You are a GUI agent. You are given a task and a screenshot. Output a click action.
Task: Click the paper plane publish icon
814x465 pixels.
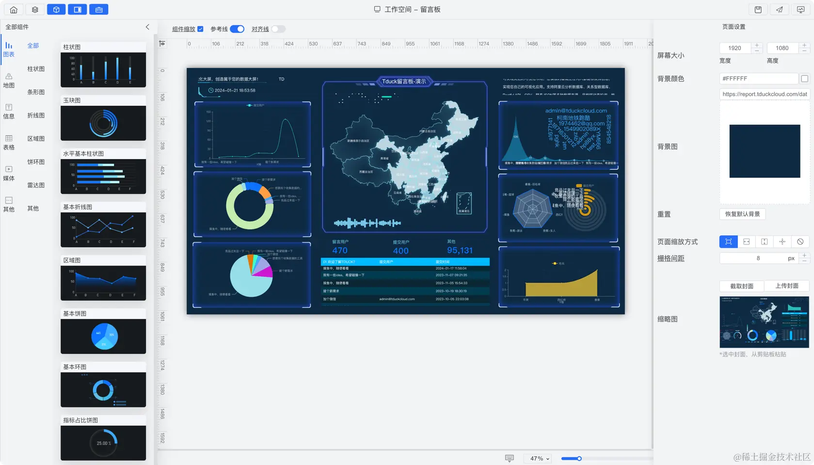coord(780,9)
